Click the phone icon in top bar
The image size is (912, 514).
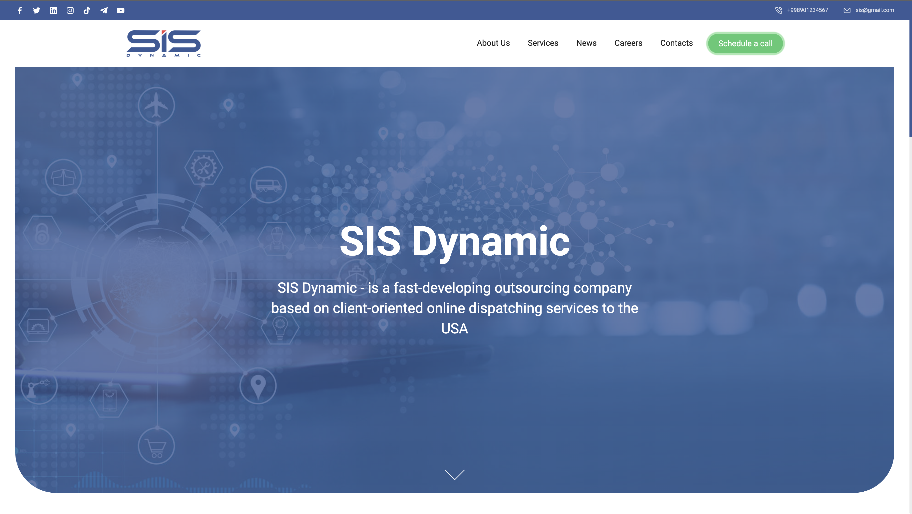click(778, 10)
